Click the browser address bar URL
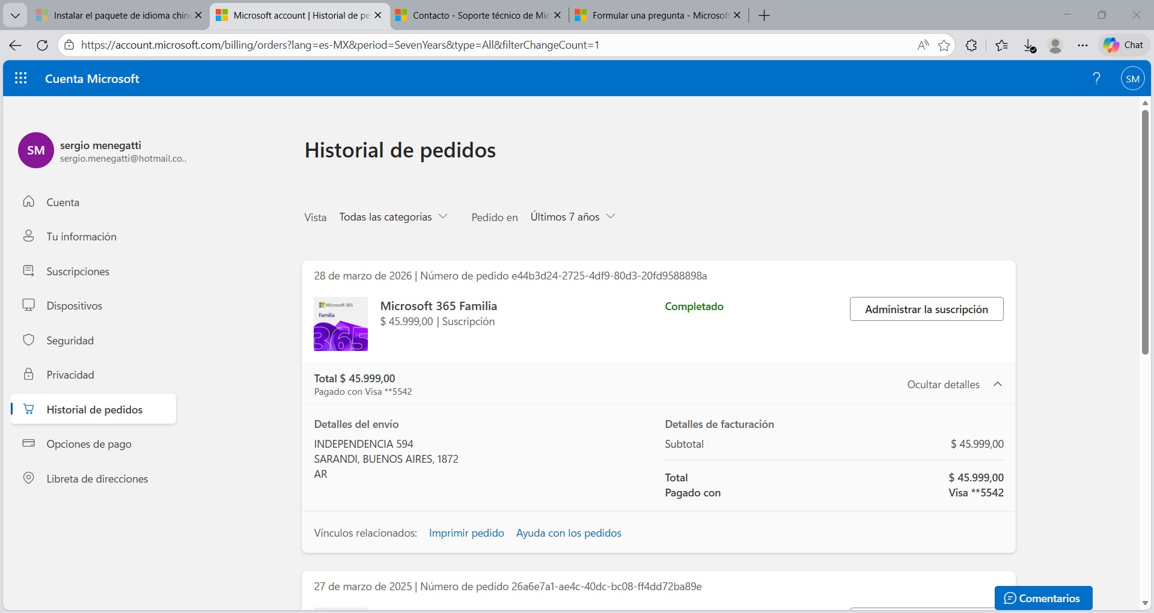Viewport: 1154px width, 613px height. [x=340, y=45]
